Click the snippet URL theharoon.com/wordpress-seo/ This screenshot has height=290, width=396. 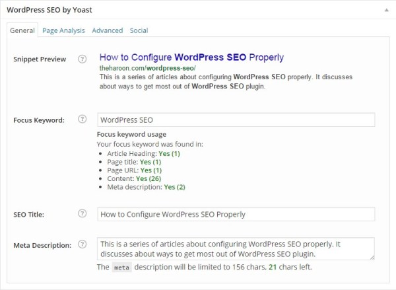[x=147, y=68]
